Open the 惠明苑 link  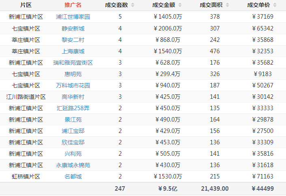tap(73, 74)
